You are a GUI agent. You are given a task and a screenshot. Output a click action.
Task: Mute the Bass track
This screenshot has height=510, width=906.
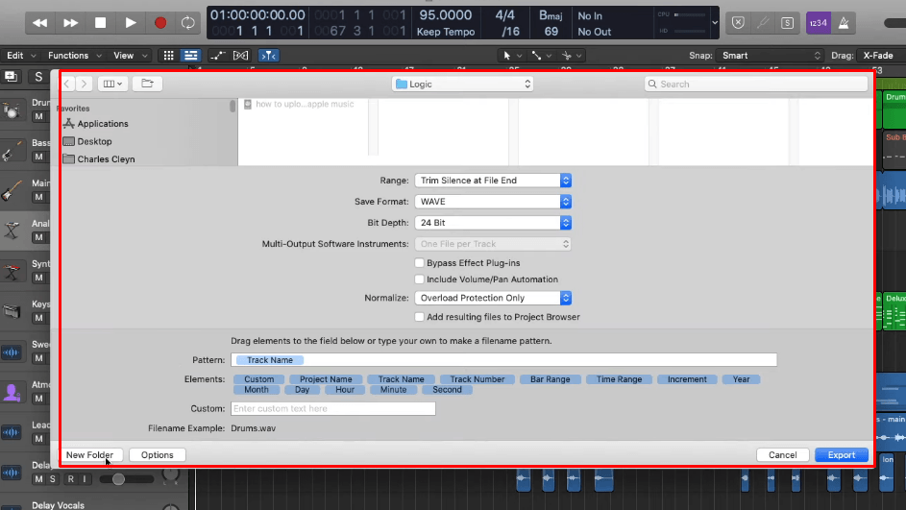tap(38, 158)
